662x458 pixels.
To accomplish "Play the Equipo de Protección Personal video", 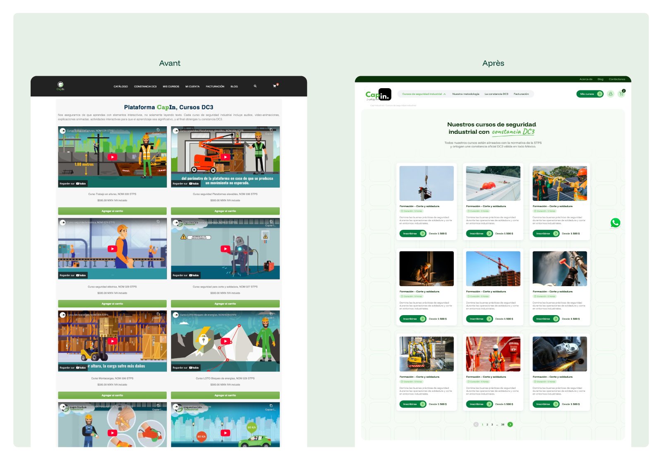I will tap(113, 433).
